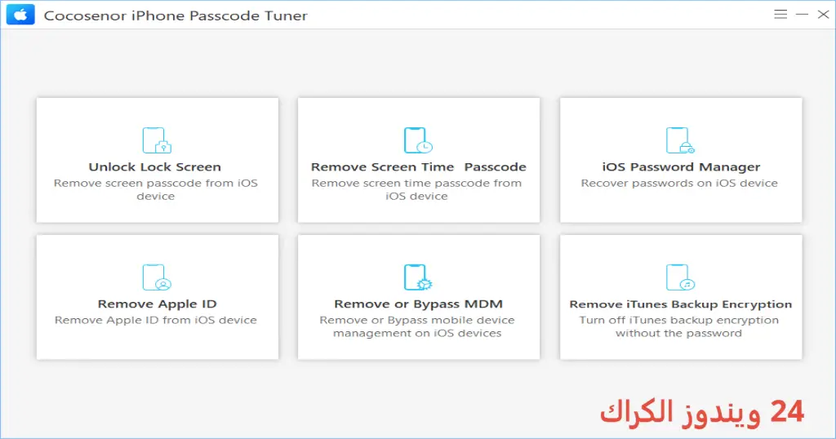Click "Remove Apple ID from iOS device" text

[x=156, y=320]
